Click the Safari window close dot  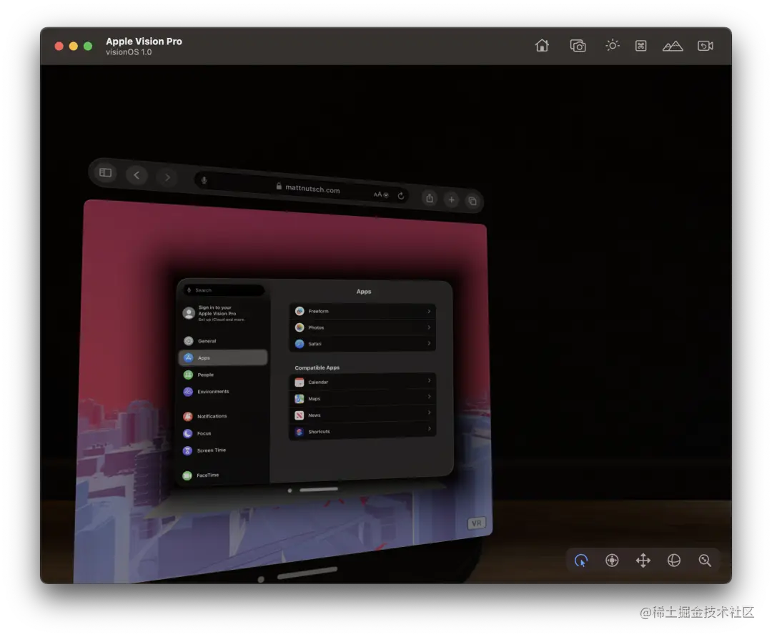pyautogui.click(x=261, y=579)
